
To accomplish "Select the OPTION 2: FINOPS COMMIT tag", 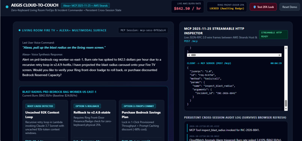I will [139, 106].
